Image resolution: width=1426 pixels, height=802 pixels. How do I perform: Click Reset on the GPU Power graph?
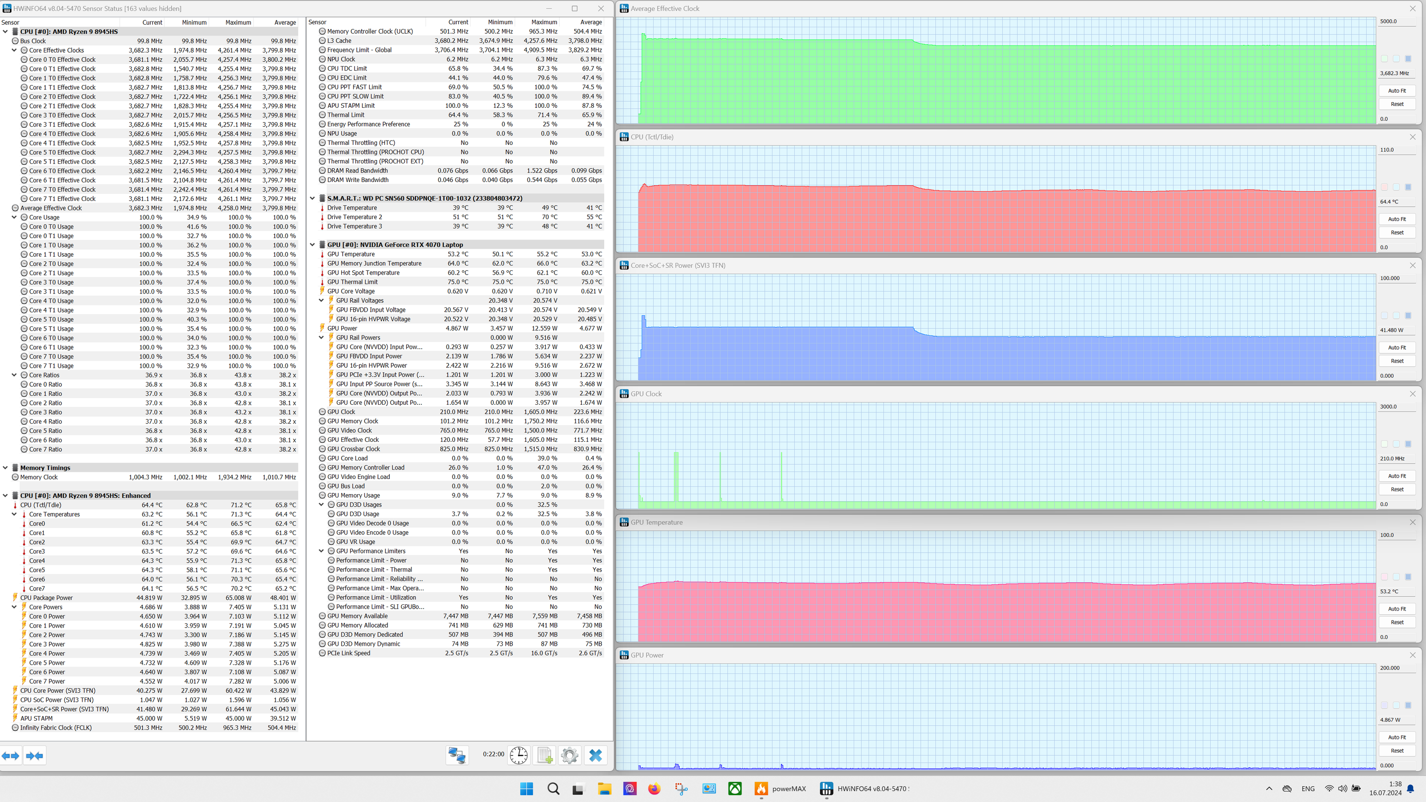tap(1397, 751)
